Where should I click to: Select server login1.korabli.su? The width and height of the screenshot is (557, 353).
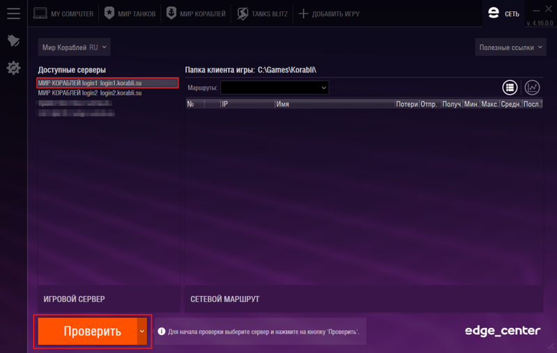point(108,83)
